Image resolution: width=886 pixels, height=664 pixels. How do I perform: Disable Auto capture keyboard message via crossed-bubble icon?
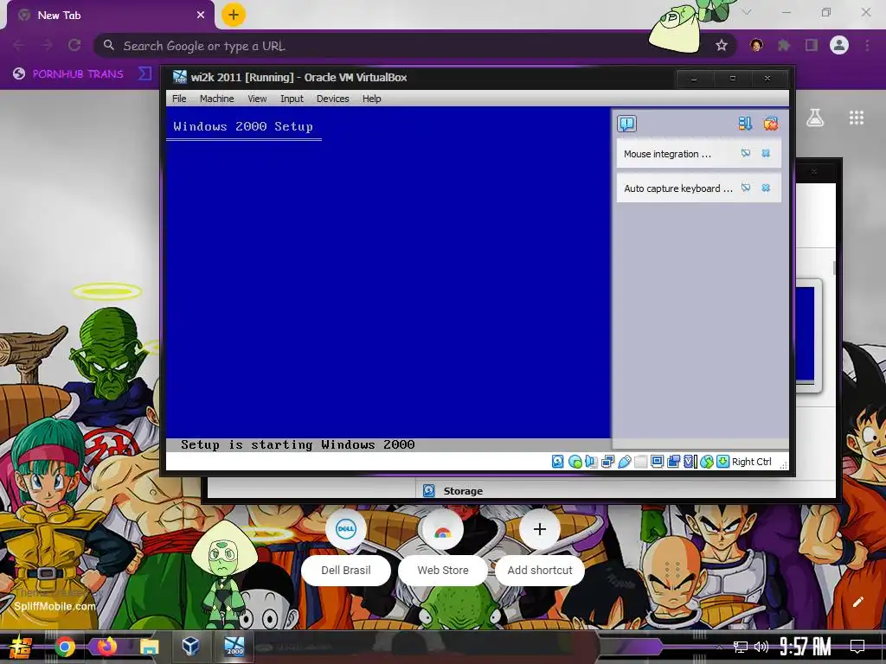[746, 188]
